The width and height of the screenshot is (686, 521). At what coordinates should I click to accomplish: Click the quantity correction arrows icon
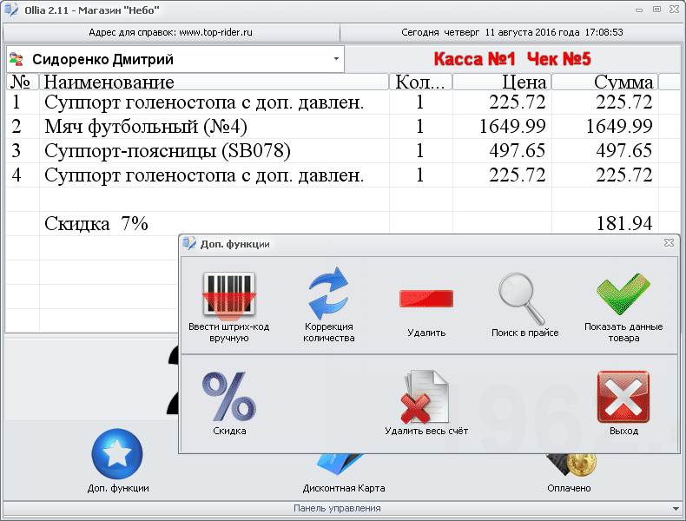[x=328, y=293]
